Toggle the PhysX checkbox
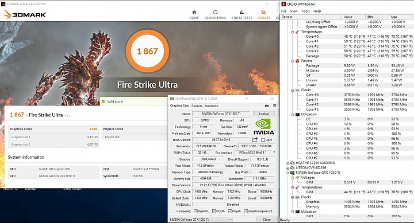Image resolution: width=414 pixels, height=223 pixels. click(x=230, y=211)
